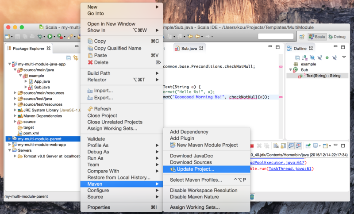Click Terminate red square in Console

click(252, 146)
